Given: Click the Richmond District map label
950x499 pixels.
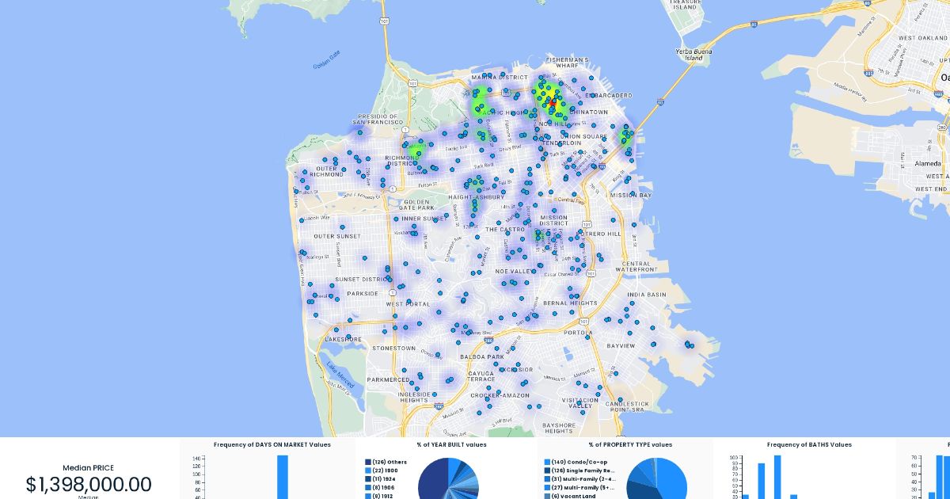Looking at the screenshot, I should coord(401,161).
